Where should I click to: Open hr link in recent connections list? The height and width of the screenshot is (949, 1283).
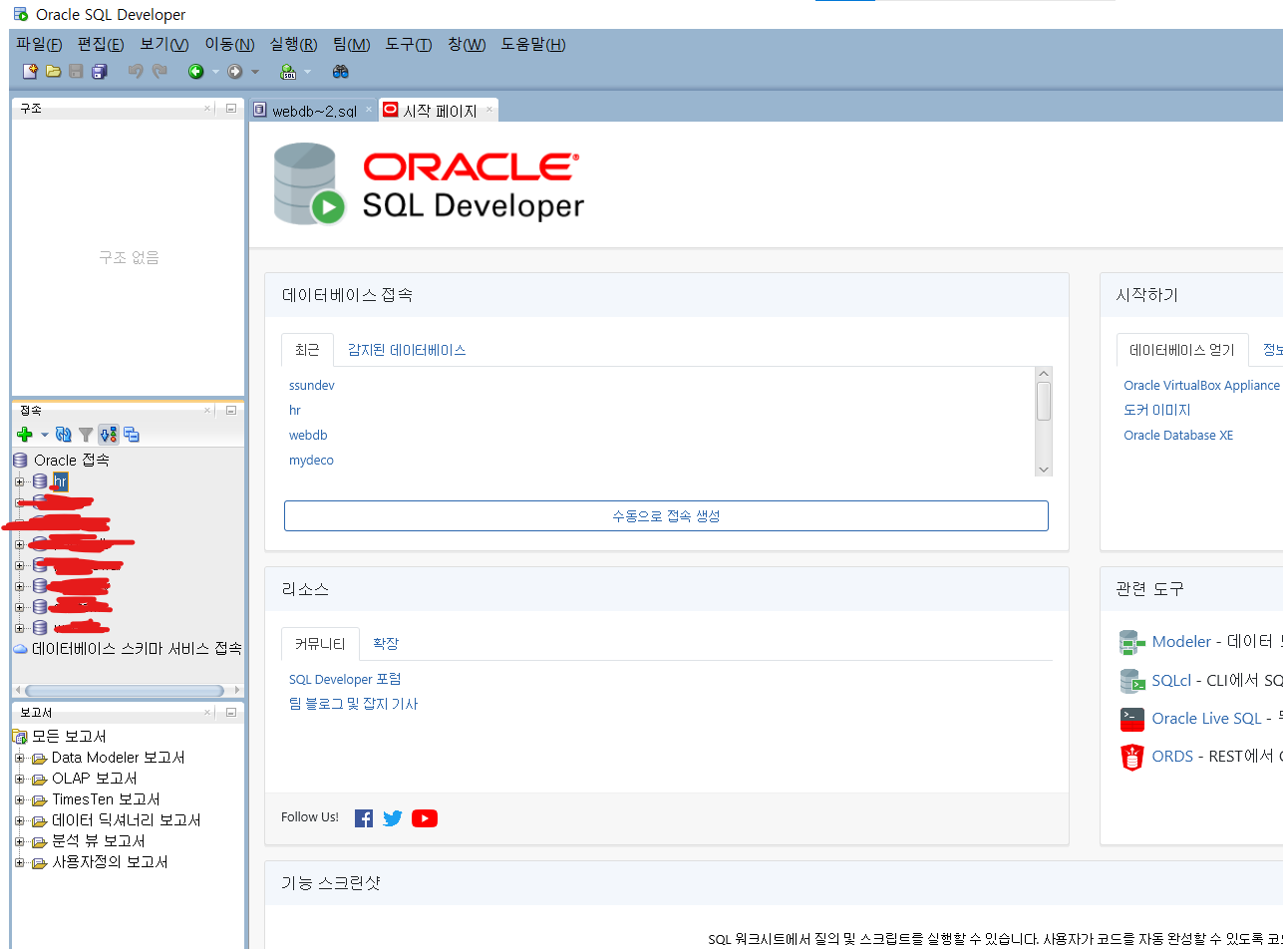pos(295,410)
